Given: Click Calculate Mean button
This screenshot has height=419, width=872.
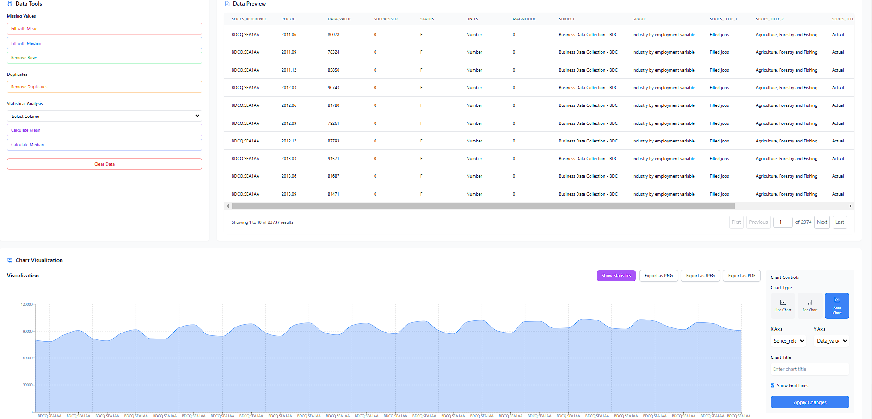Looking at the screenshot, I should click(104, 130).
